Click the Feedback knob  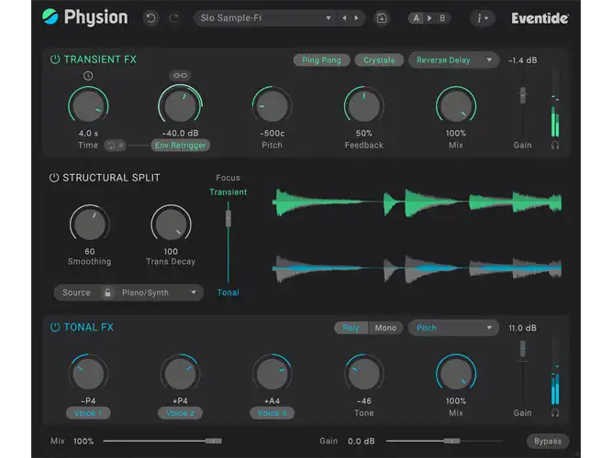363,106
